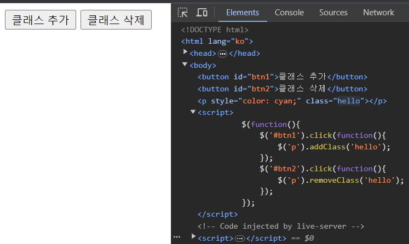Viewport: 409px width, 244px height.
Task: Open the three-dot actions beside selected node
Action: [177, 237]
